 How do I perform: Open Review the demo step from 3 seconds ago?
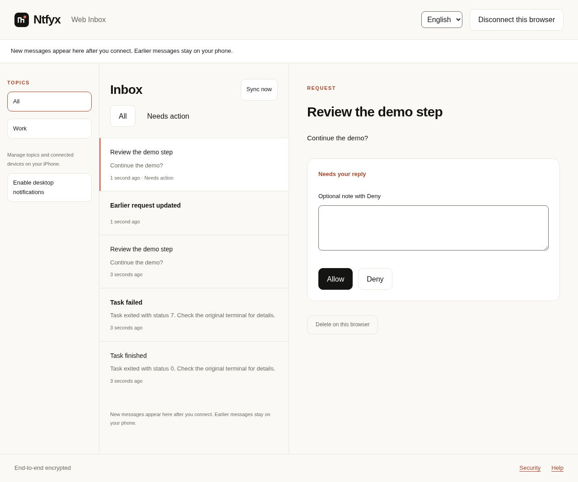click(194, 262)
